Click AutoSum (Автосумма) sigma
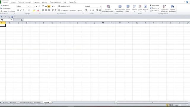The width and height of the screenshot is (190, 107). [155, 5]
